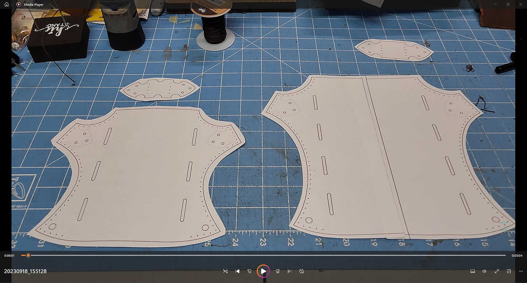This screenshot has width=527, height=283.
Task: Seek to the middle of the timeline
Action: coord(263,255)
